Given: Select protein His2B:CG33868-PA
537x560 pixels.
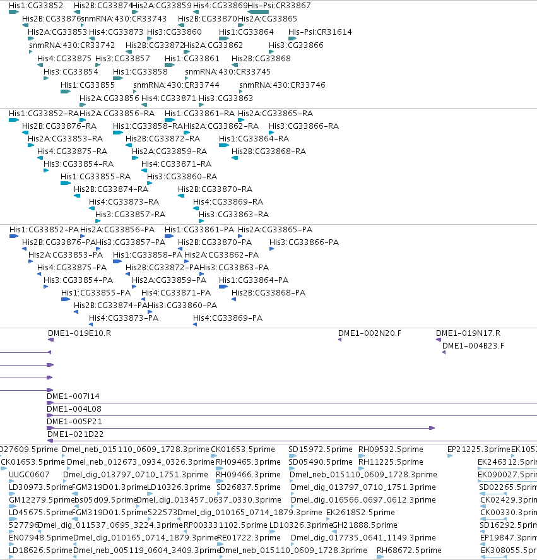Looking at the screenshot, I should 269,293.
